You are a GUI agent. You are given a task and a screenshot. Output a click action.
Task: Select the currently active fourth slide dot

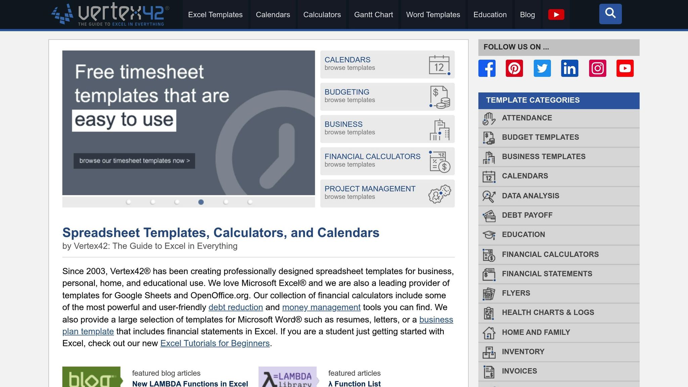pos(201,202)
